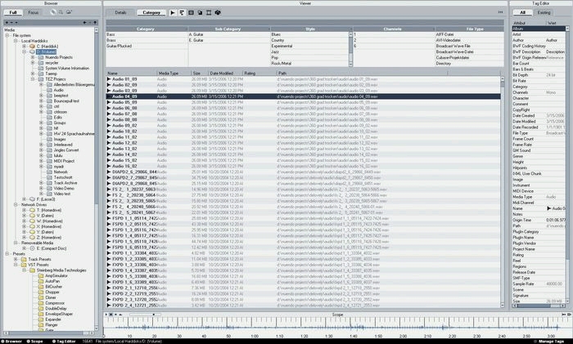Collapse the File system node
This screenshot has width=573, height=344.
pyautogui.click(x=7, y=35)
